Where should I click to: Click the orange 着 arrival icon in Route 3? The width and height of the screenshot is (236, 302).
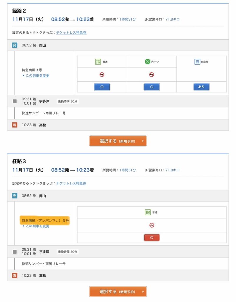tap(15, 275)
